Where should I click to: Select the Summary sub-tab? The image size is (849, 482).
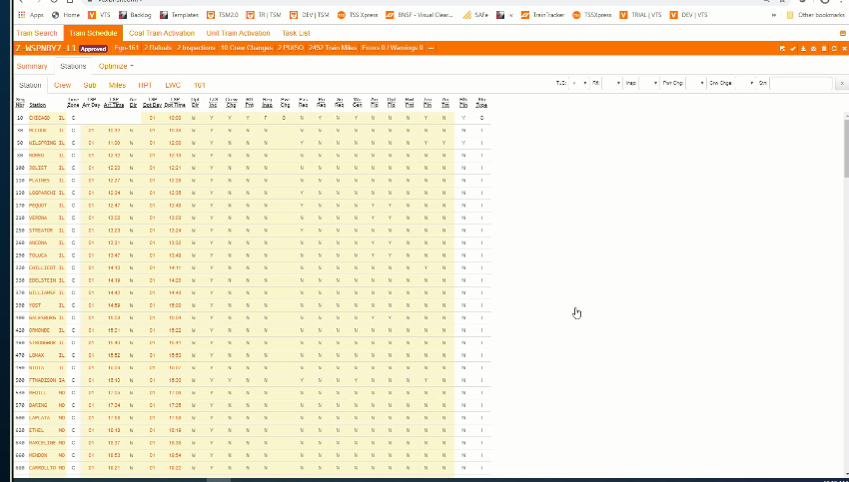(x=32, y=66)
